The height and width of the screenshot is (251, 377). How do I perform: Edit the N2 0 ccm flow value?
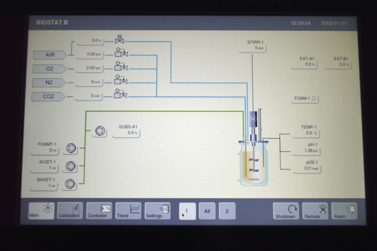[x=89, y=83]
